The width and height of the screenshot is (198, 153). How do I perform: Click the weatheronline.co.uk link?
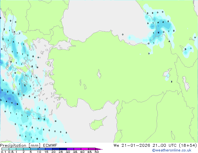172,151
